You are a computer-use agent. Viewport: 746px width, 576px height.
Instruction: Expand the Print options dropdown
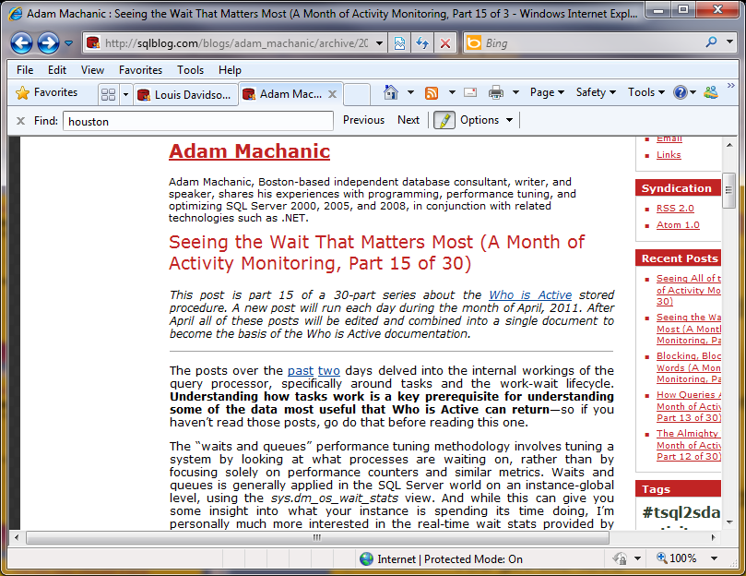(515, 92)
